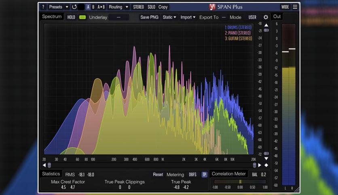Click the diamond icon beside frequency scrollbar
This screenshot has width=338, height=195.
tap(266, 165)
